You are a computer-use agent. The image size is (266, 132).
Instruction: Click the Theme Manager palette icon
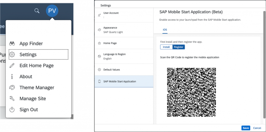(12, 88)
